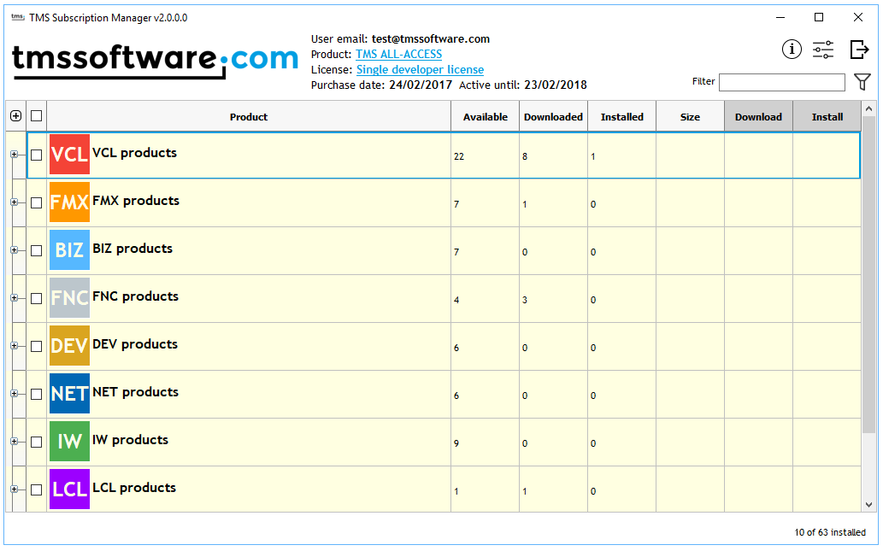The height and width of the screenshot is (551, 883).
Task: Click the expand-all plus icon in header
Action: [15, 116]
